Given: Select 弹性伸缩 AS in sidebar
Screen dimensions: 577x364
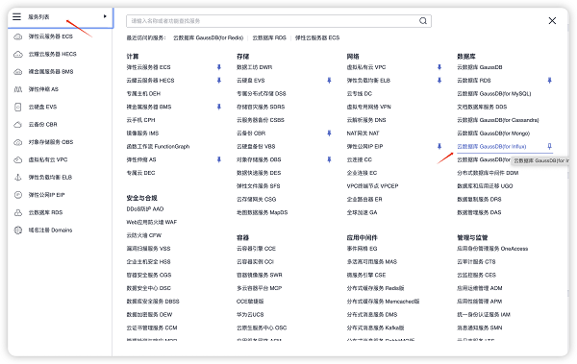Looking at the screenshot, I should point(43,89).
